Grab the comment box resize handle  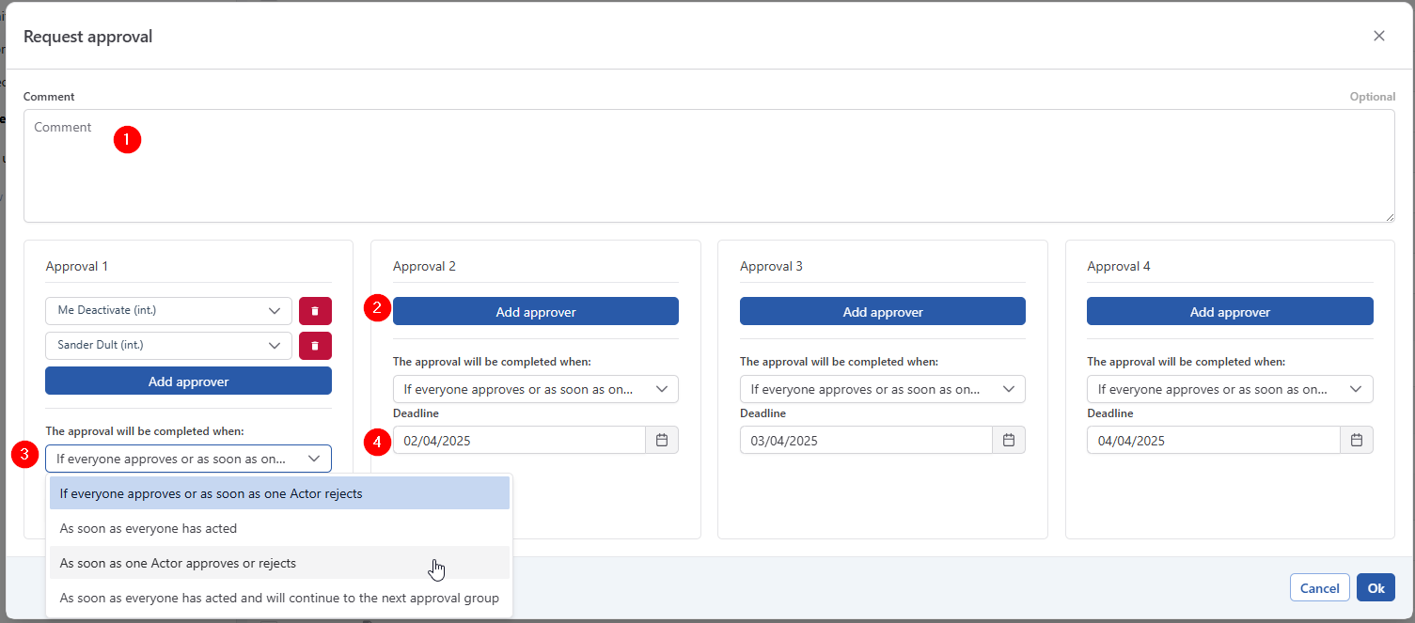tap(1390, 217)
